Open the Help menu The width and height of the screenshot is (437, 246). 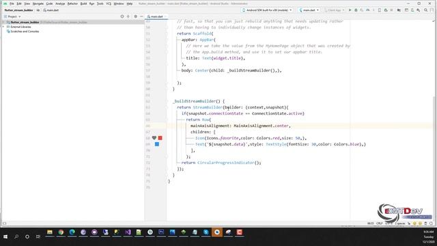pos(130,3)
